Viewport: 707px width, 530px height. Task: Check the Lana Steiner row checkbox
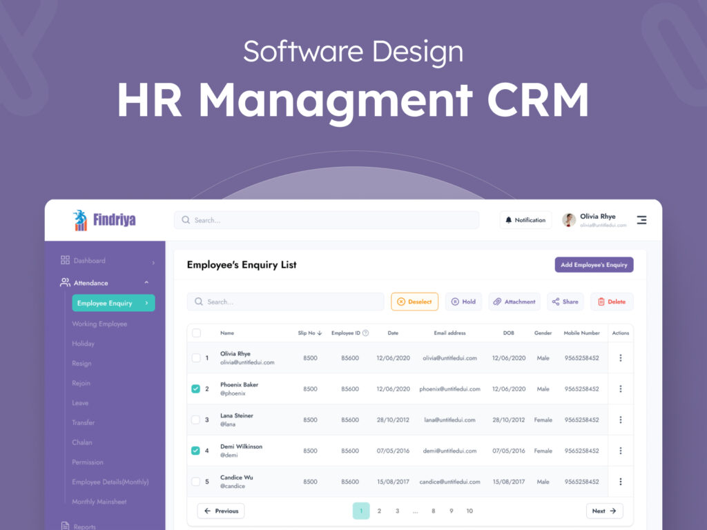click(x=196, y=420)
